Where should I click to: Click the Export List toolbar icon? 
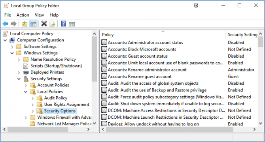pos(52,24)
